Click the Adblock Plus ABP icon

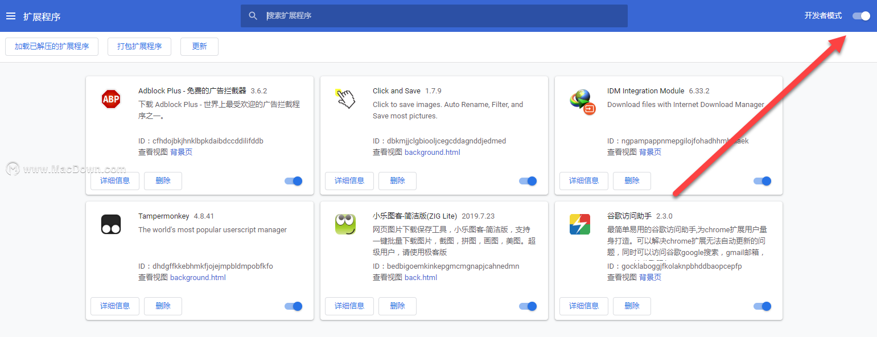point(111,100)
